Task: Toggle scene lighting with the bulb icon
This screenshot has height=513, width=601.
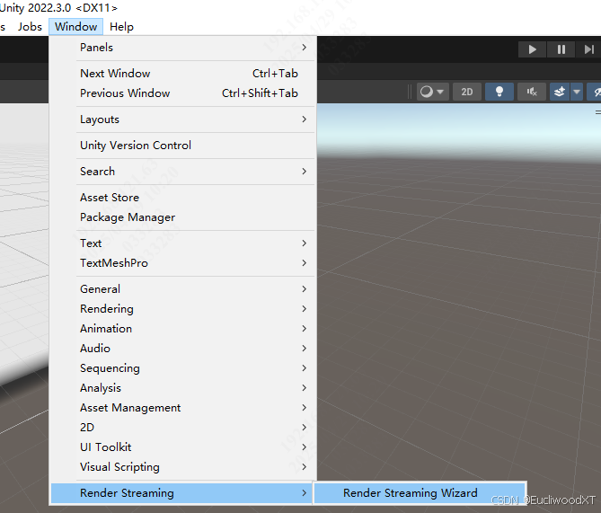Action: 499,92
